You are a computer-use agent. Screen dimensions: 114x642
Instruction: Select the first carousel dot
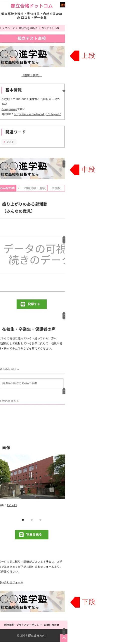[x=23, y=520]
